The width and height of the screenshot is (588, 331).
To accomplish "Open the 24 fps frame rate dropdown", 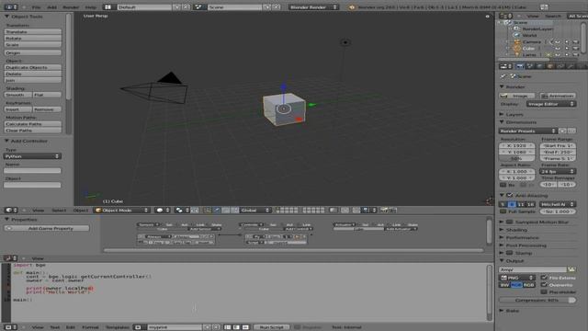I will coord(558,171).
